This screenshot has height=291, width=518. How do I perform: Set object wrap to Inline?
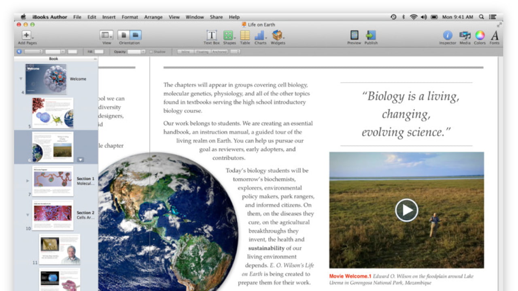pos(185,52)
